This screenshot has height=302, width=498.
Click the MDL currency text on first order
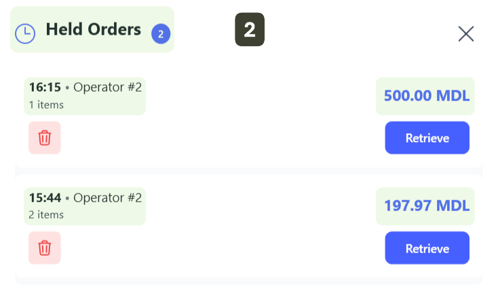coord(453,96)
